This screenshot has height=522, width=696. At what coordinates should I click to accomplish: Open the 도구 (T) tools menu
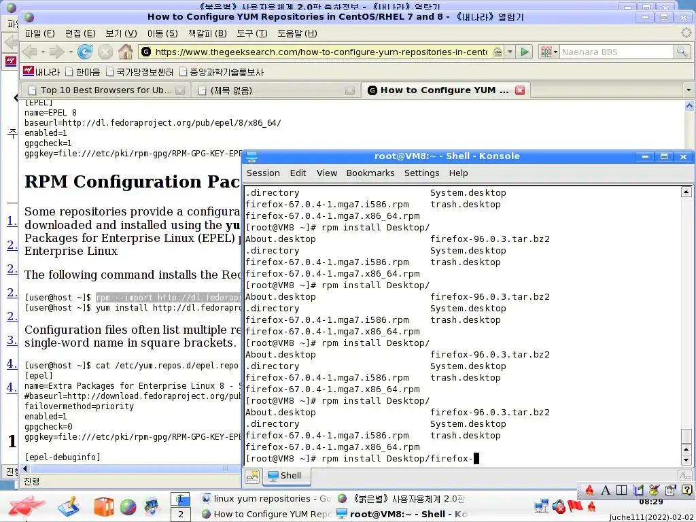pos(251,33)
